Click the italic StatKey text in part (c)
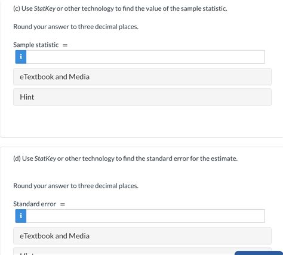This screenshot has height=255, width=283. (45, 8)
